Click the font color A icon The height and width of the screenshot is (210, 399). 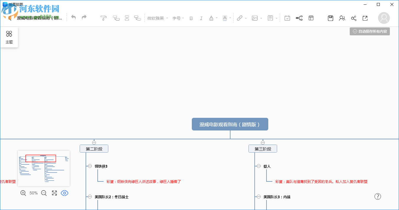pos(211,18)
